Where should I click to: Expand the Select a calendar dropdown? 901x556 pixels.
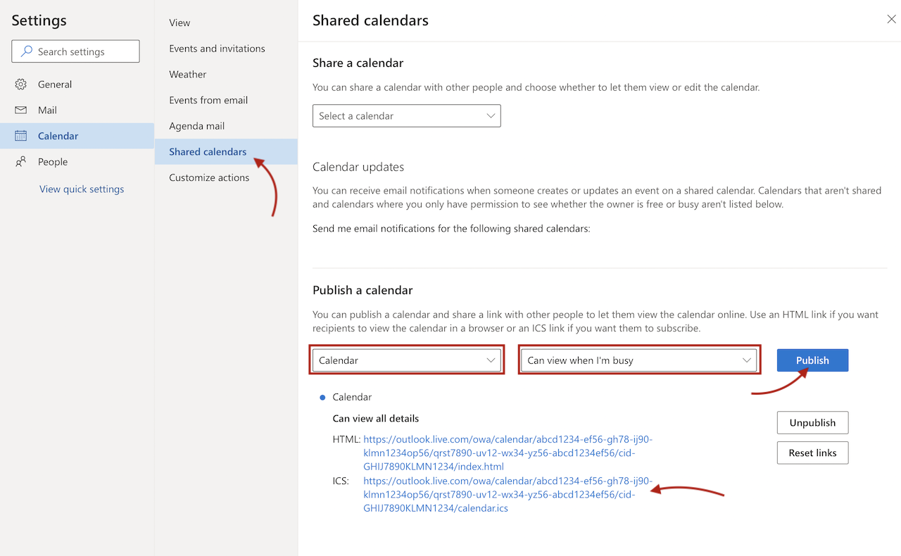[407, 115]
